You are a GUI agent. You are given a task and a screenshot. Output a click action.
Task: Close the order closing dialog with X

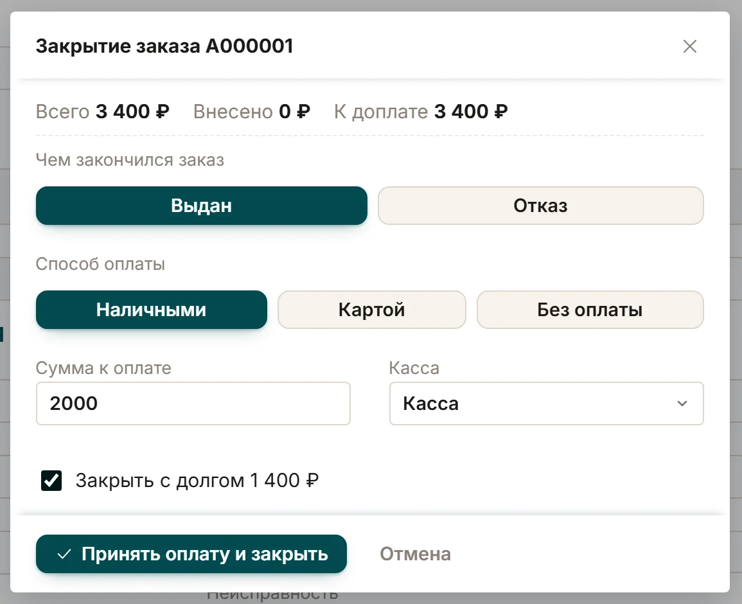[689, 46]
